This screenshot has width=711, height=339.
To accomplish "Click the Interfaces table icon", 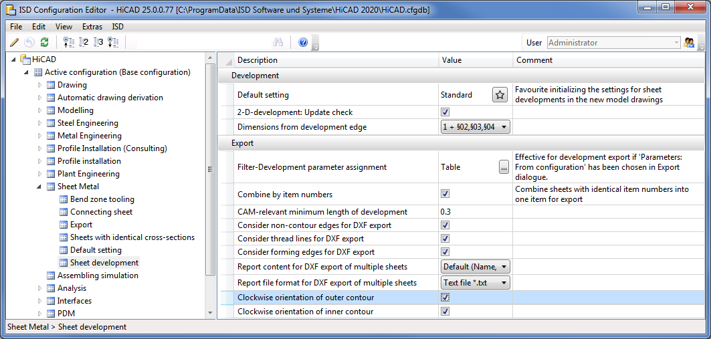I will click(51, 300).
